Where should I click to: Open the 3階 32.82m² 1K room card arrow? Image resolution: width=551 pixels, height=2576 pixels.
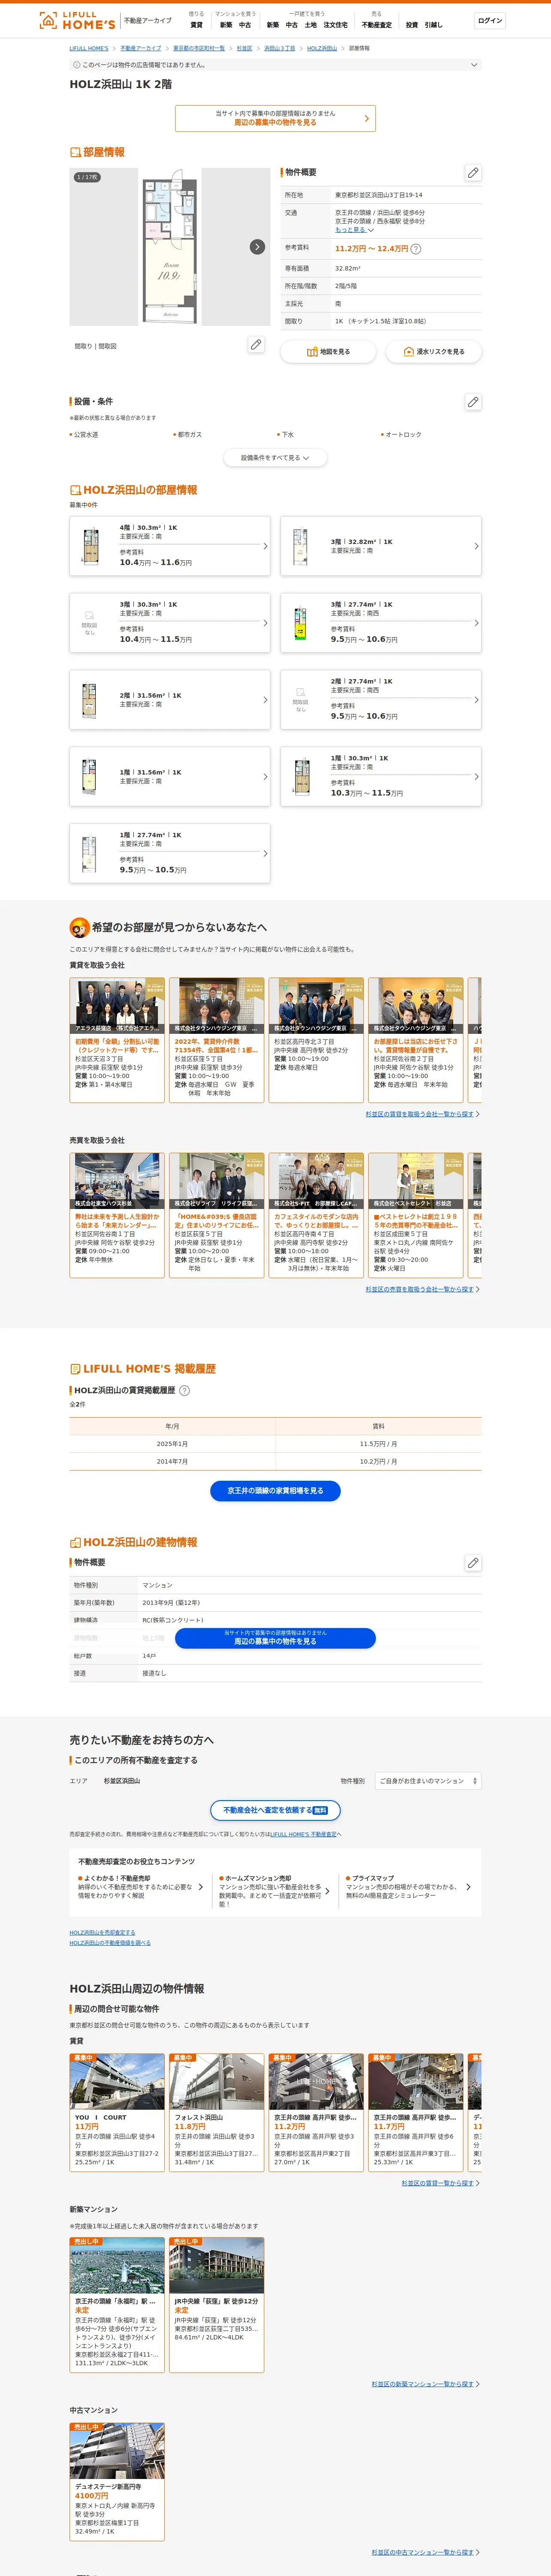pyautogui.click(x=476, y=546)
